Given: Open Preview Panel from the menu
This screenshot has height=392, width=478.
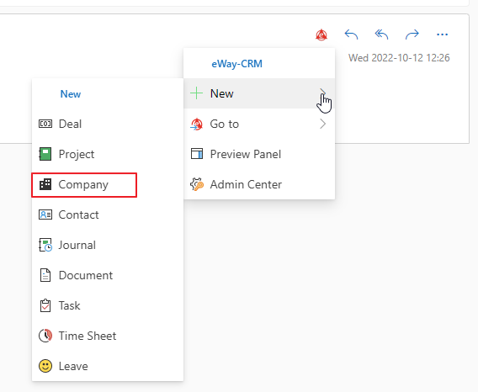Looking at the screenshot, I should (259, 154).
